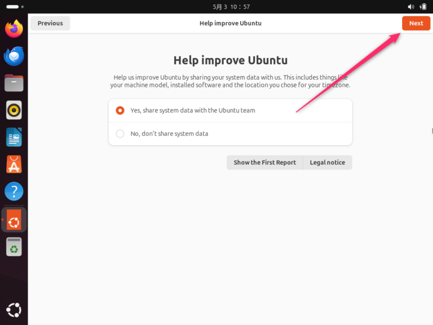Go back with the Previous button
433x325 pixels.
[50, 23]
